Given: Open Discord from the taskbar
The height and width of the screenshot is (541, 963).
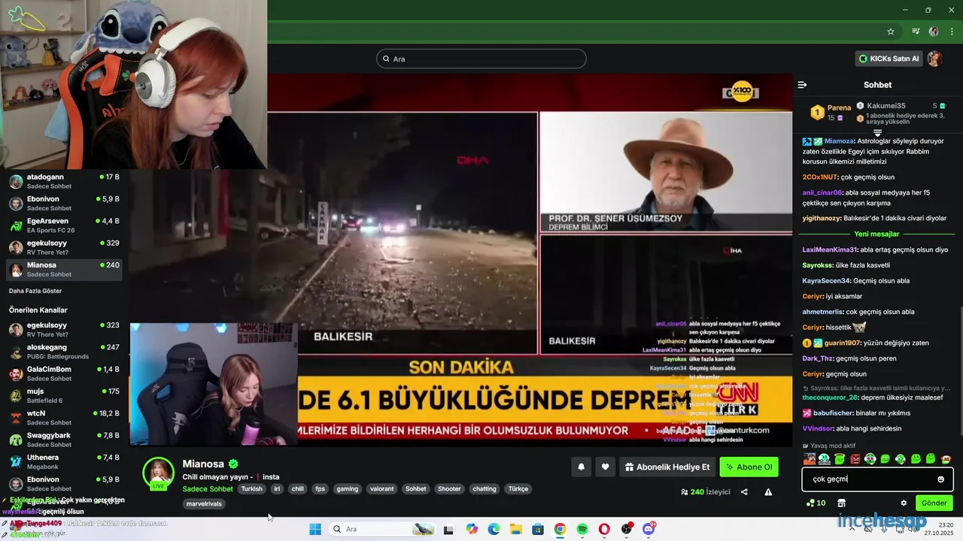Looking at the screenshot, I should 649,529.
